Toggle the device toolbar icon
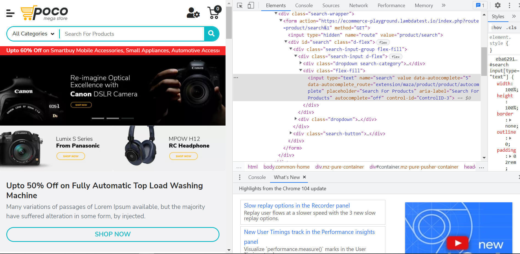 (x=251, y=5)
